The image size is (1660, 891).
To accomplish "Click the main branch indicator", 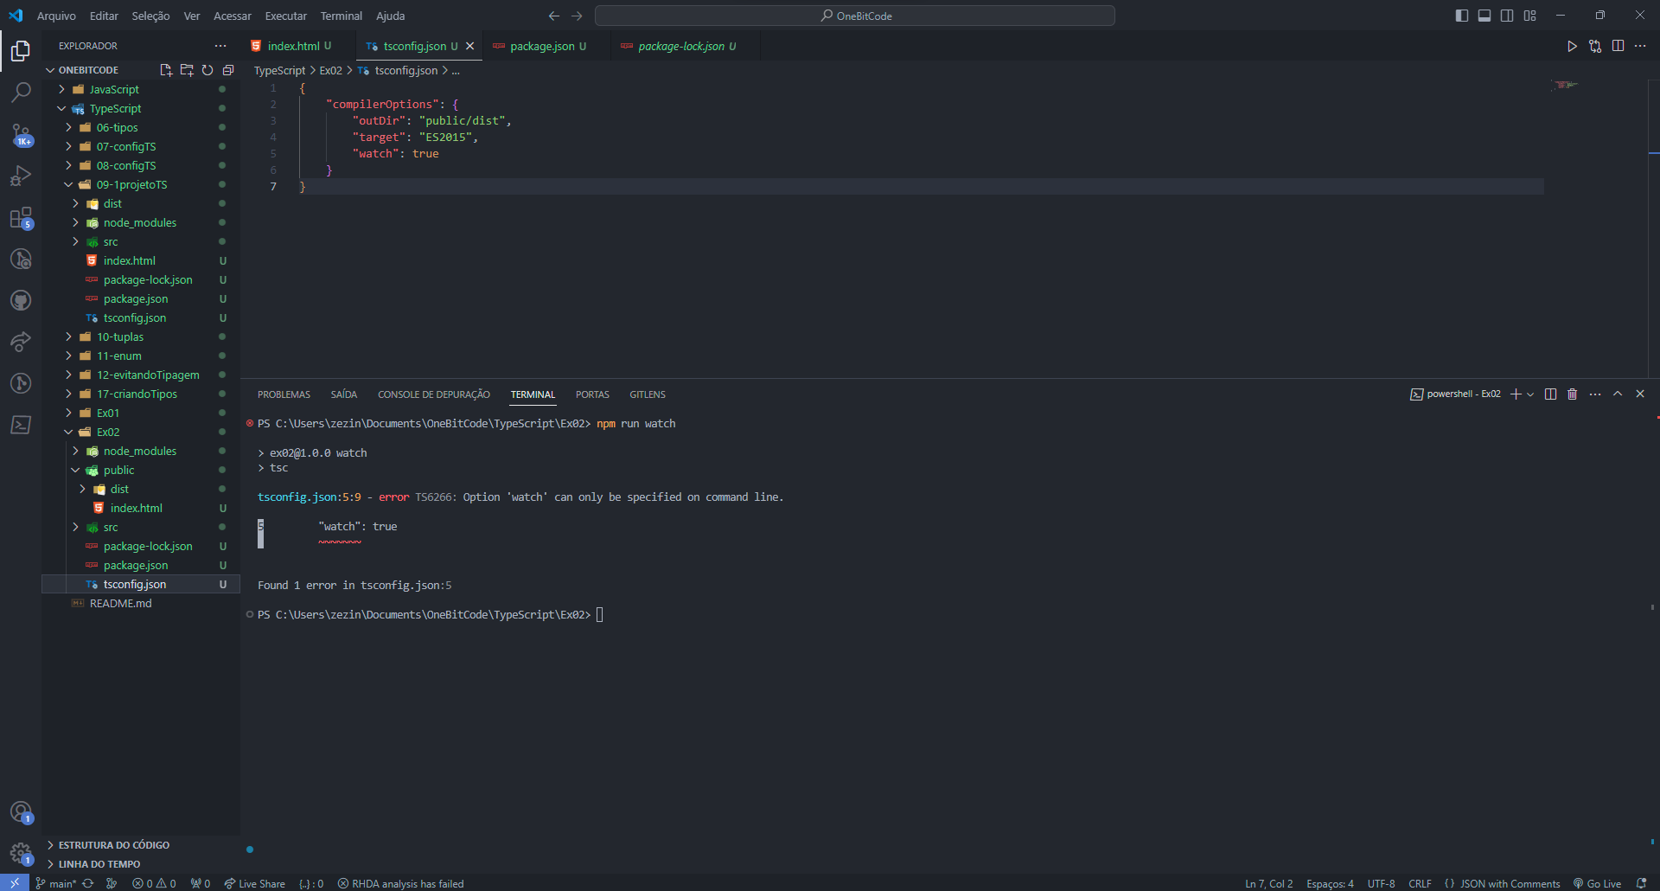I will pyautogui.click(x=56, y=883).
